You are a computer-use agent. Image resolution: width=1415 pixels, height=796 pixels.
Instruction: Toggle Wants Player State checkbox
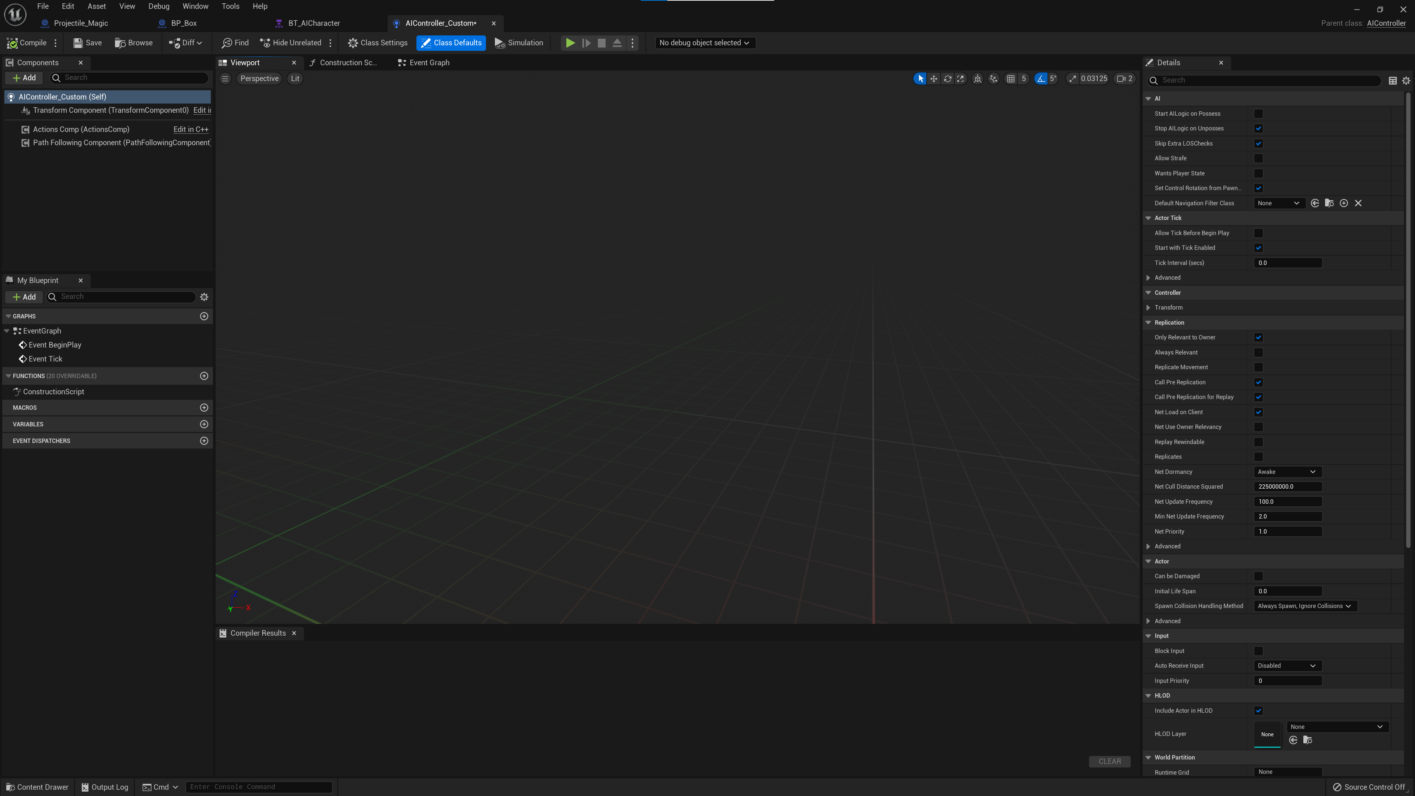tap(1258, 173)
